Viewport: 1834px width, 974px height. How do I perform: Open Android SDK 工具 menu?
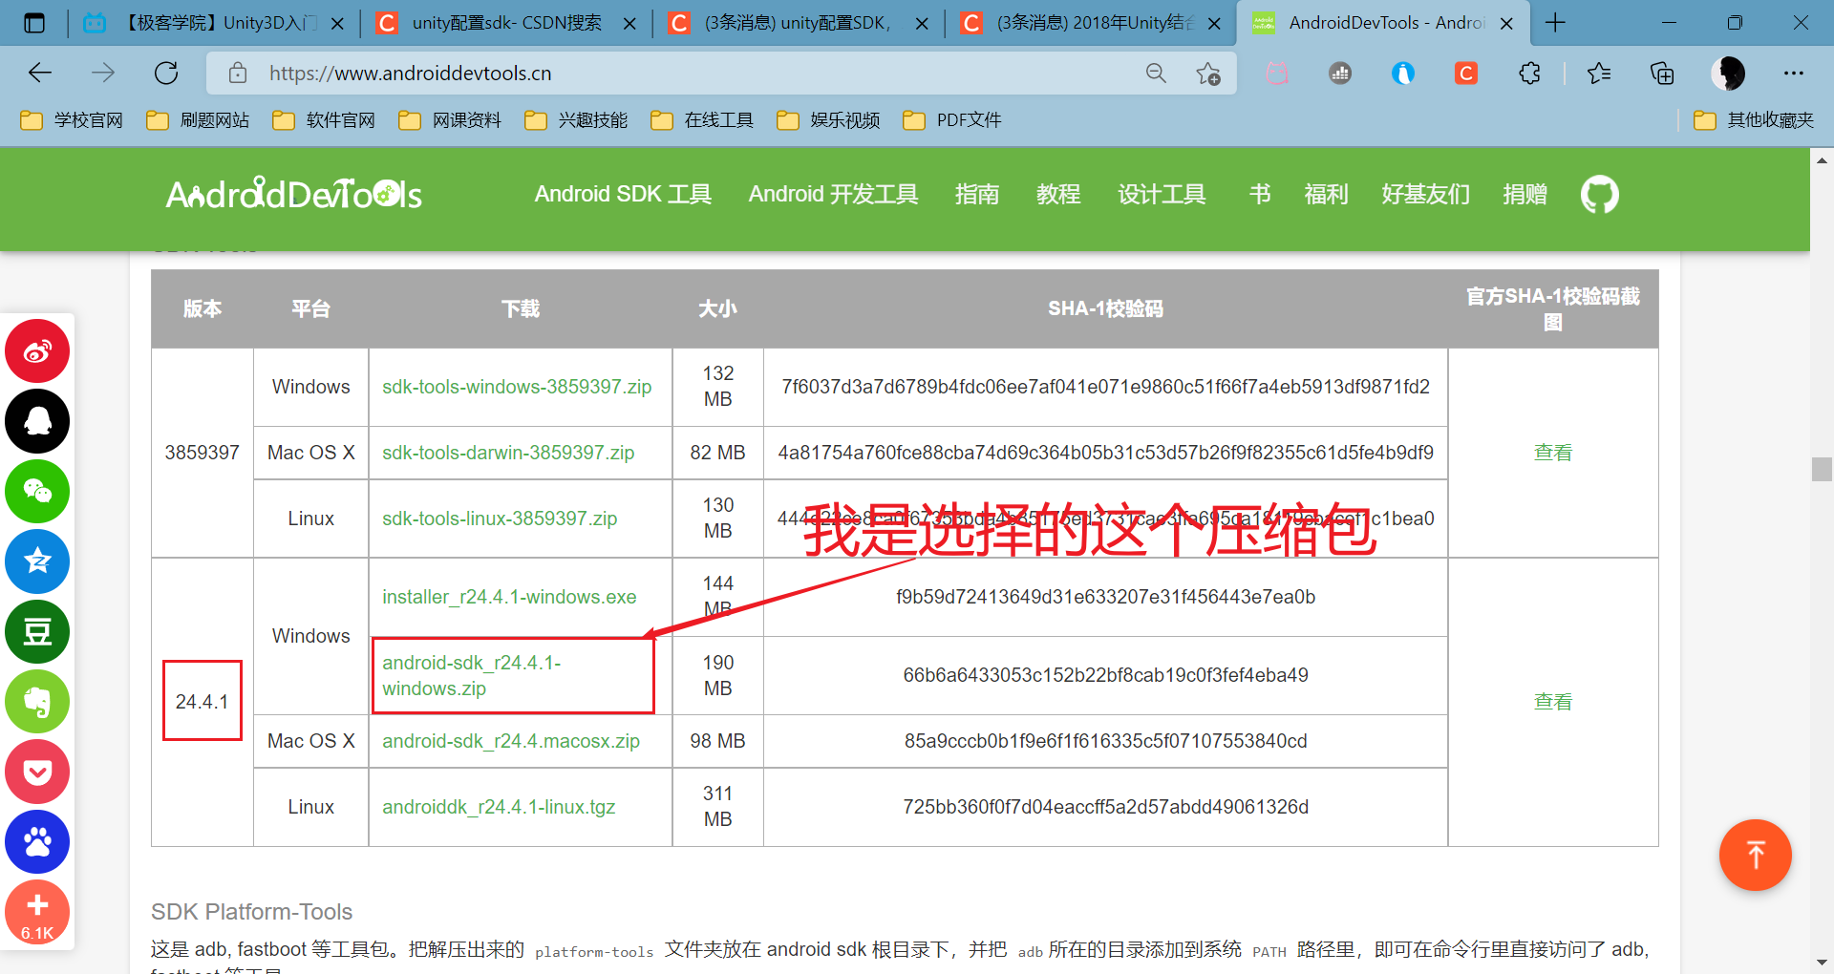point(623,195)
